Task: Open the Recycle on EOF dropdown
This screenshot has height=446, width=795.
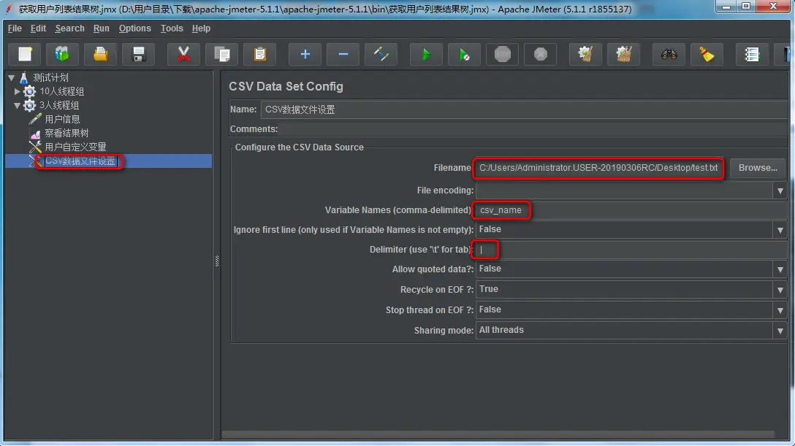Action: coord(780,290)
